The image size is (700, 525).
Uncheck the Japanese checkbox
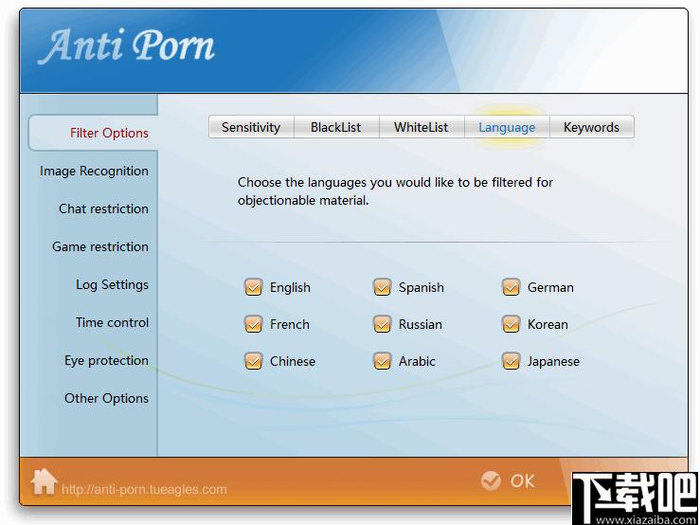[511, 361]
